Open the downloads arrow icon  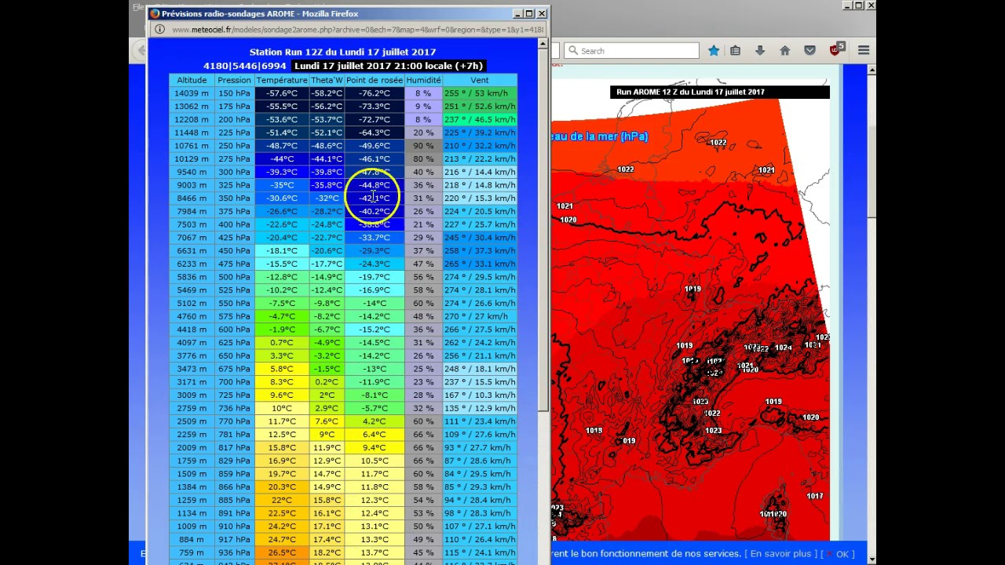coord(760,50)
